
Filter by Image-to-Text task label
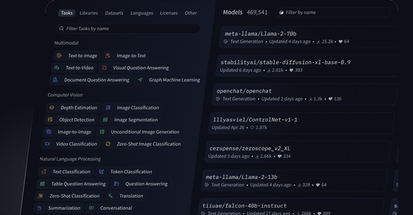tap(131, 55)
